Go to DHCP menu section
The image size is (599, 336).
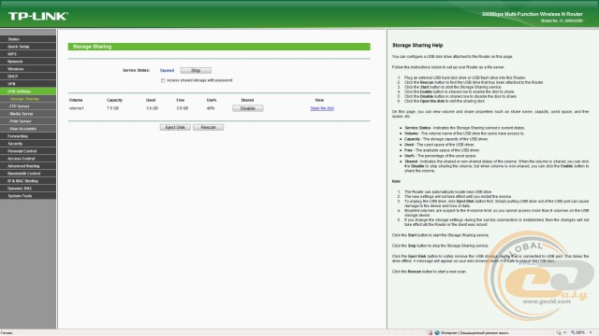28,77
